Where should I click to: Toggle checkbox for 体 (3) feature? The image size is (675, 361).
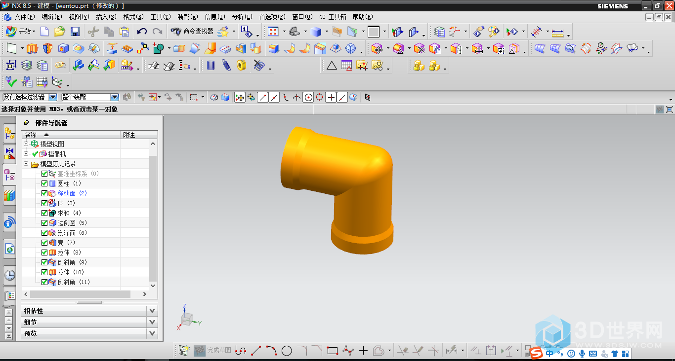pos(44,203)
